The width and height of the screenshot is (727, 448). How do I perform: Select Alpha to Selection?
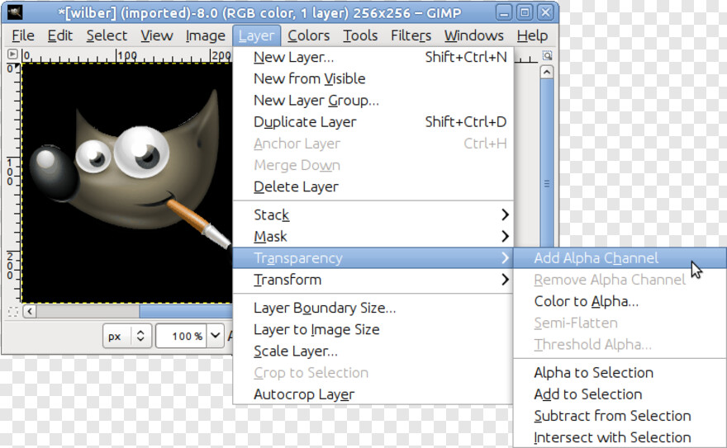point(620,373)
